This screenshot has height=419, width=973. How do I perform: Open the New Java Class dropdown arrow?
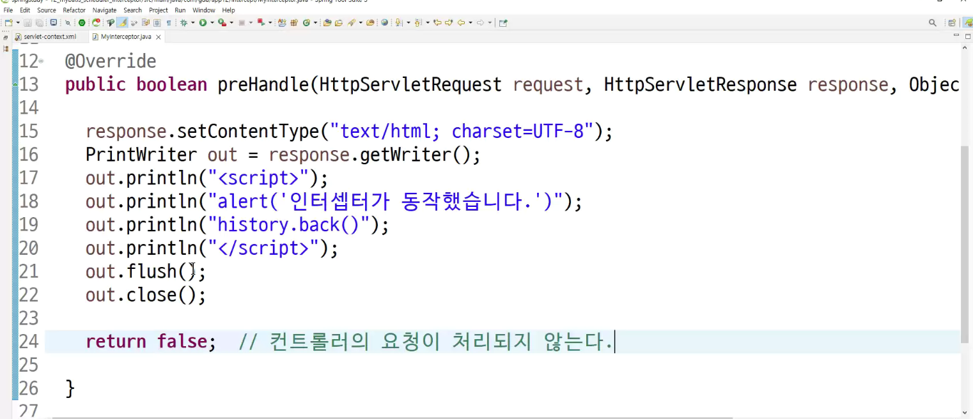(x=315, y=22)
